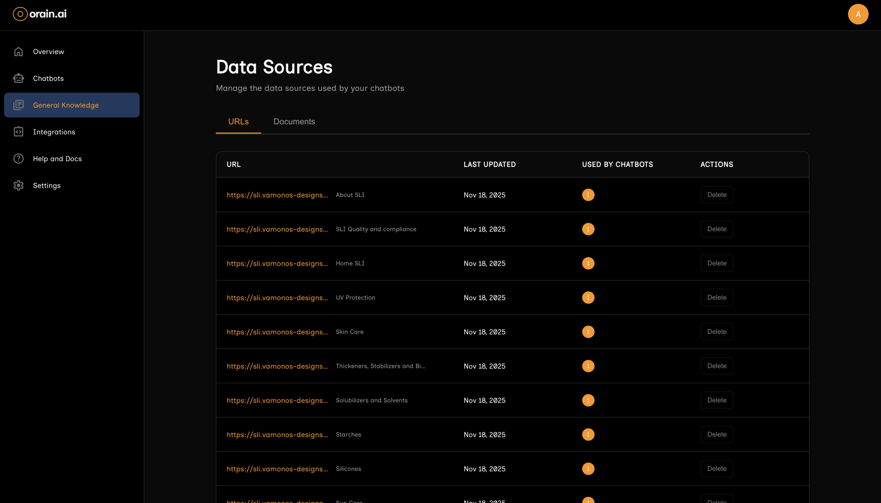Open the Silicones source URL
The image size is (881, 503).
277,469
